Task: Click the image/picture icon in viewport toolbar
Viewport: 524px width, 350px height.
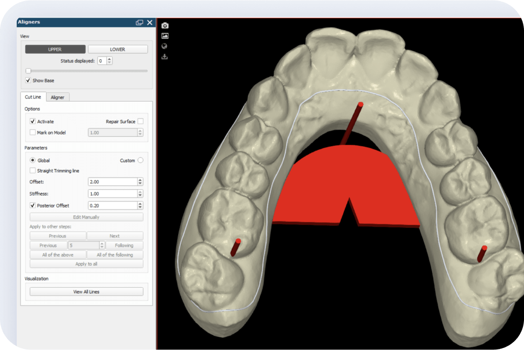Action: coord(165,36)
